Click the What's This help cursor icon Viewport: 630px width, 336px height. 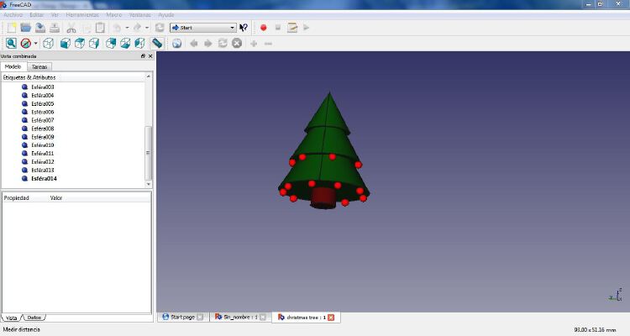pyautogui.click(x=244, y=28)
